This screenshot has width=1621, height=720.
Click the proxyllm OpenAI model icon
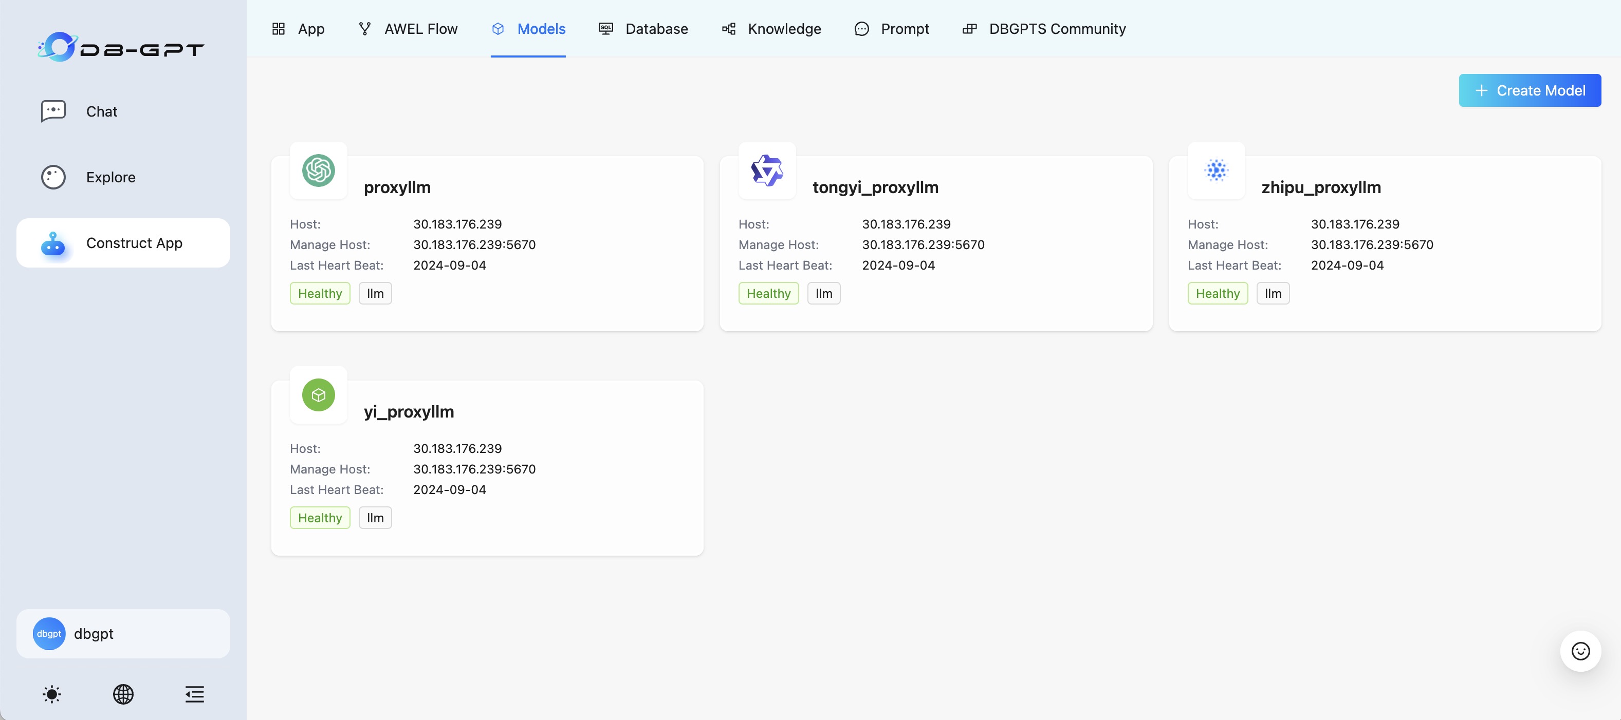[319, 170]
